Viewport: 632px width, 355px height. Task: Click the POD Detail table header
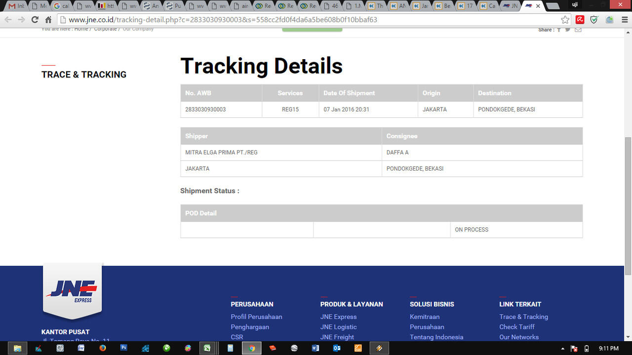tap(381, 213)
